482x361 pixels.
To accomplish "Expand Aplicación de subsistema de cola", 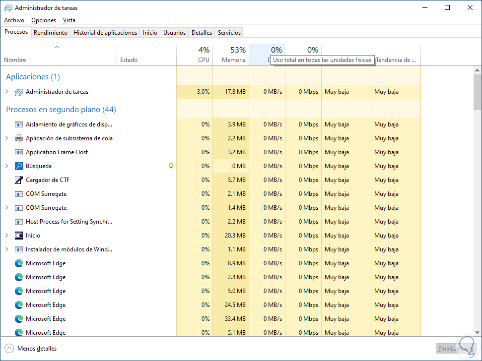I will [x=7, y=138].
